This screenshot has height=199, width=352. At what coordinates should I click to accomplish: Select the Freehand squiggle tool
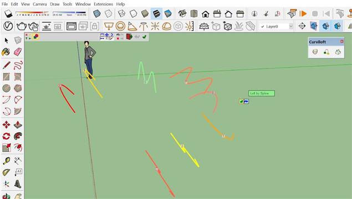click(18, 65)
